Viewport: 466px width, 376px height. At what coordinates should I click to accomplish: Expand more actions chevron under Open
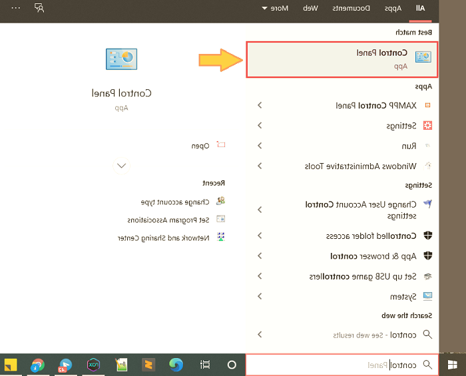coord(121,166)
